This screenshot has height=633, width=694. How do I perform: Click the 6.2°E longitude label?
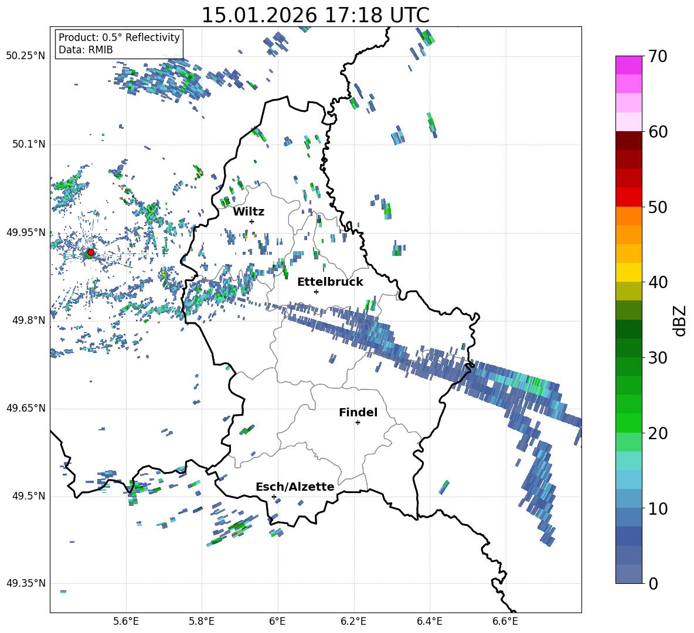tap(353, 621)
